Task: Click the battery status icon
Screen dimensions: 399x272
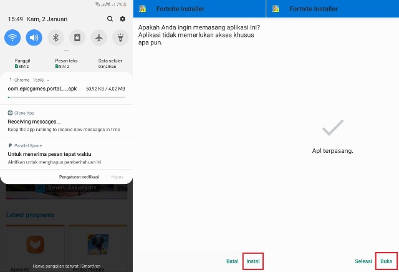Action: point(125,4)
